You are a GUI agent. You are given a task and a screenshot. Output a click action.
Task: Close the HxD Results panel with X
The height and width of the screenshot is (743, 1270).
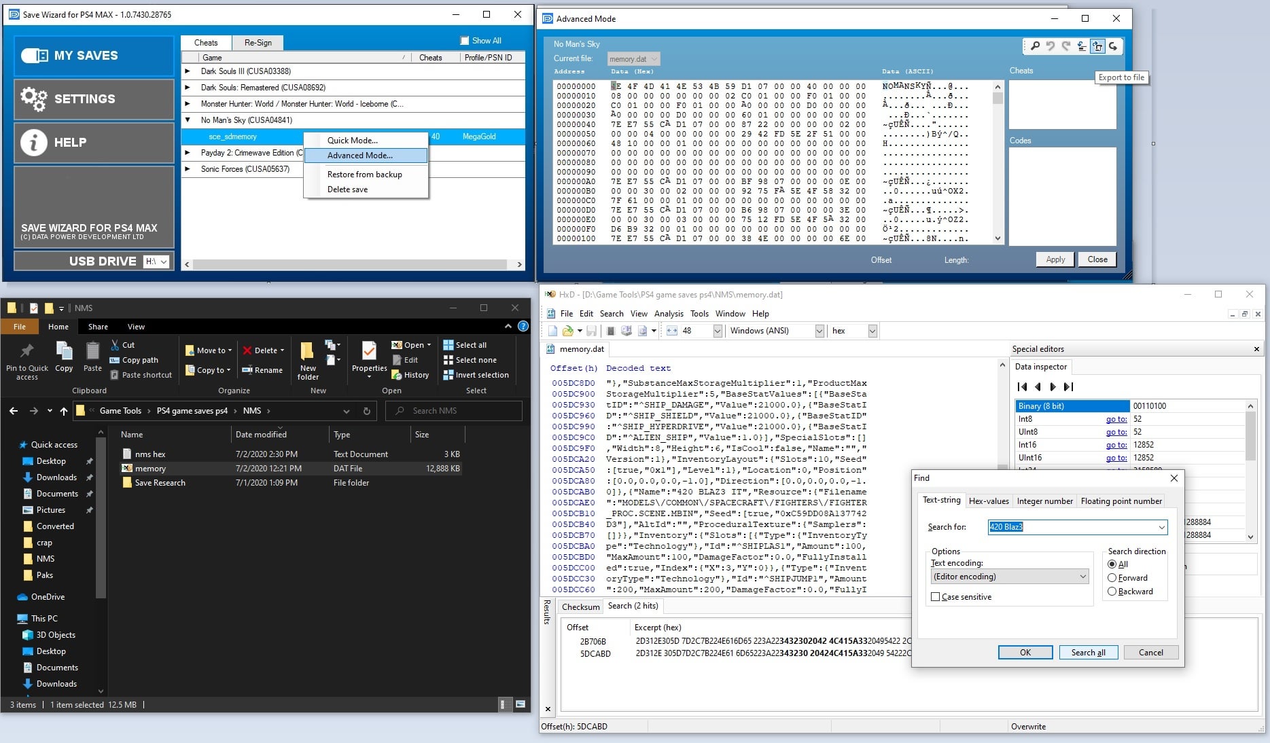tap(548, 709)
